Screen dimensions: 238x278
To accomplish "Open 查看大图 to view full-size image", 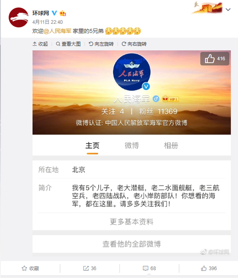I will (68, 44).
